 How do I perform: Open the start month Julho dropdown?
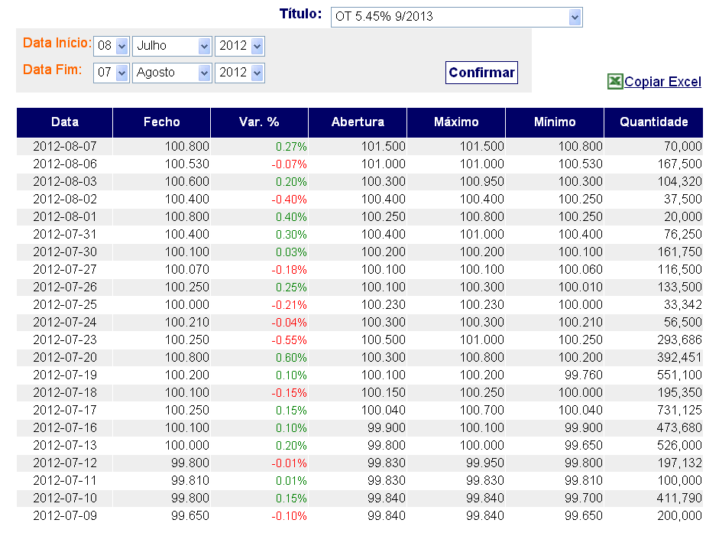(172, 46)
